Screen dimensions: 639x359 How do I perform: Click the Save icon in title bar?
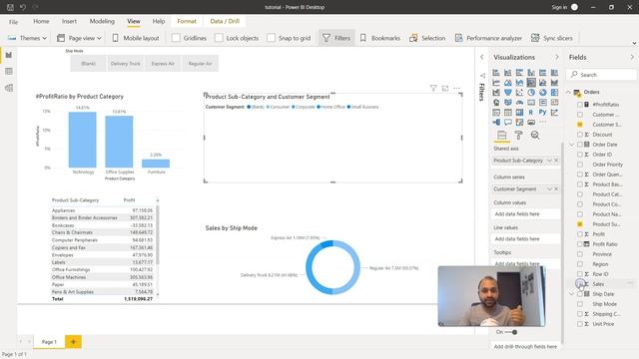tap(10, 7)
